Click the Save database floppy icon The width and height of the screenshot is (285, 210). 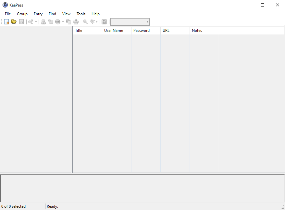[21, 22]
